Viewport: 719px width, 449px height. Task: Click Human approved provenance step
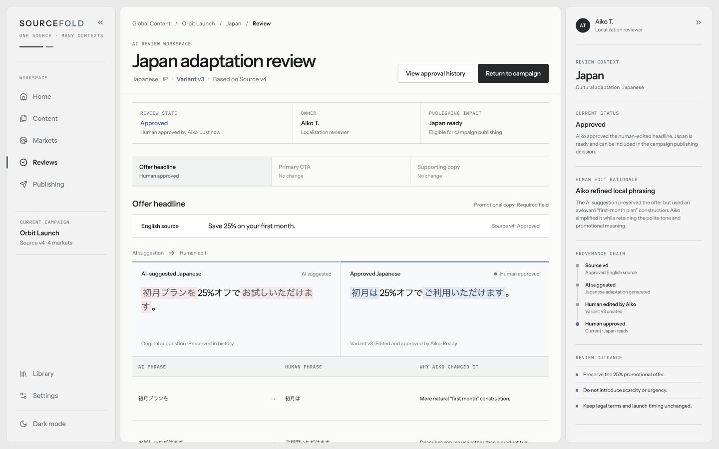605,324
